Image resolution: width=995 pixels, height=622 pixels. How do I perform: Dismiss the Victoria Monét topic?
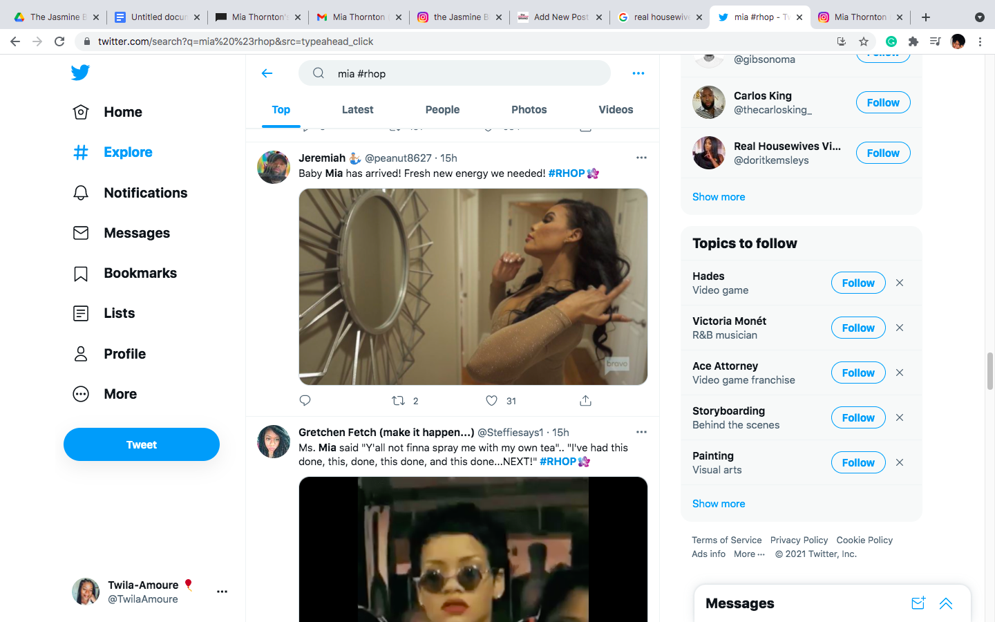click(900, 328)
